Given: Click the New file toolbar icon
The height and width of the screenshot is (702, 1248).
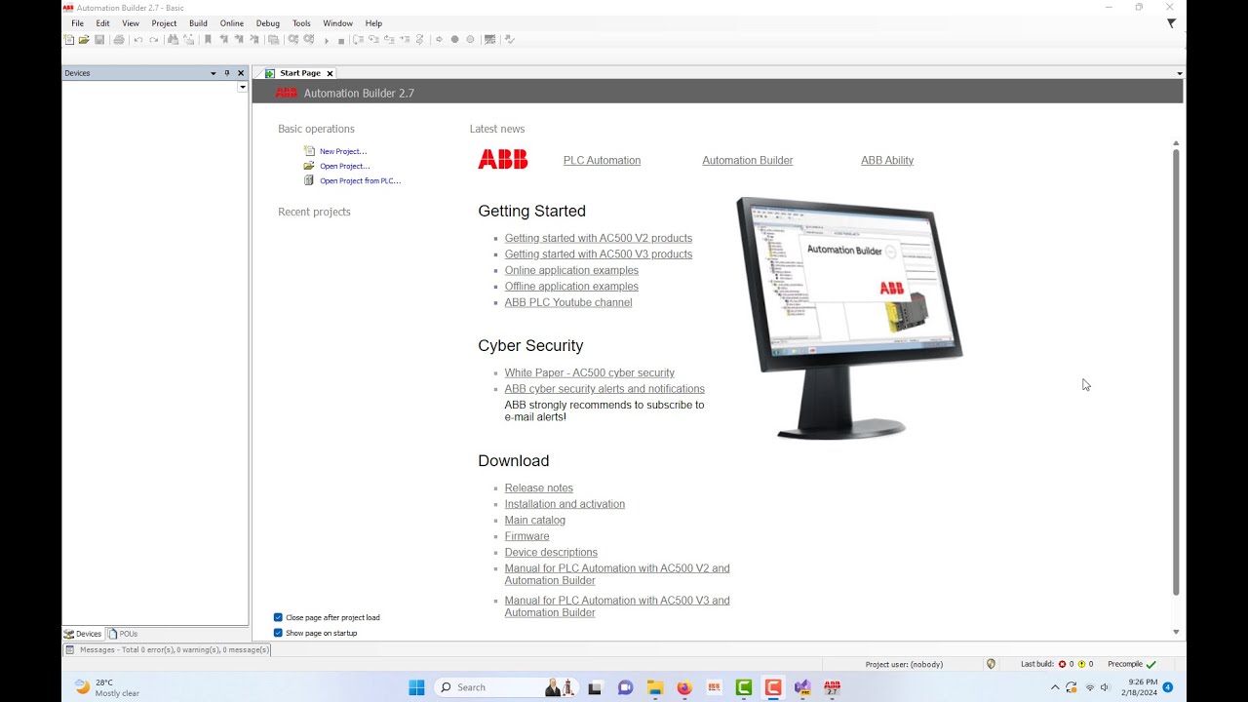Looking at the screenshot, I should coord(68,40).
